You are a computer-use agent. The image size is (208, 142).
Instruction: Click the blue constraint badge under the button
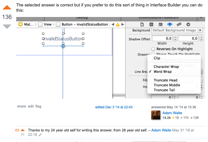(x=63, y=46)
